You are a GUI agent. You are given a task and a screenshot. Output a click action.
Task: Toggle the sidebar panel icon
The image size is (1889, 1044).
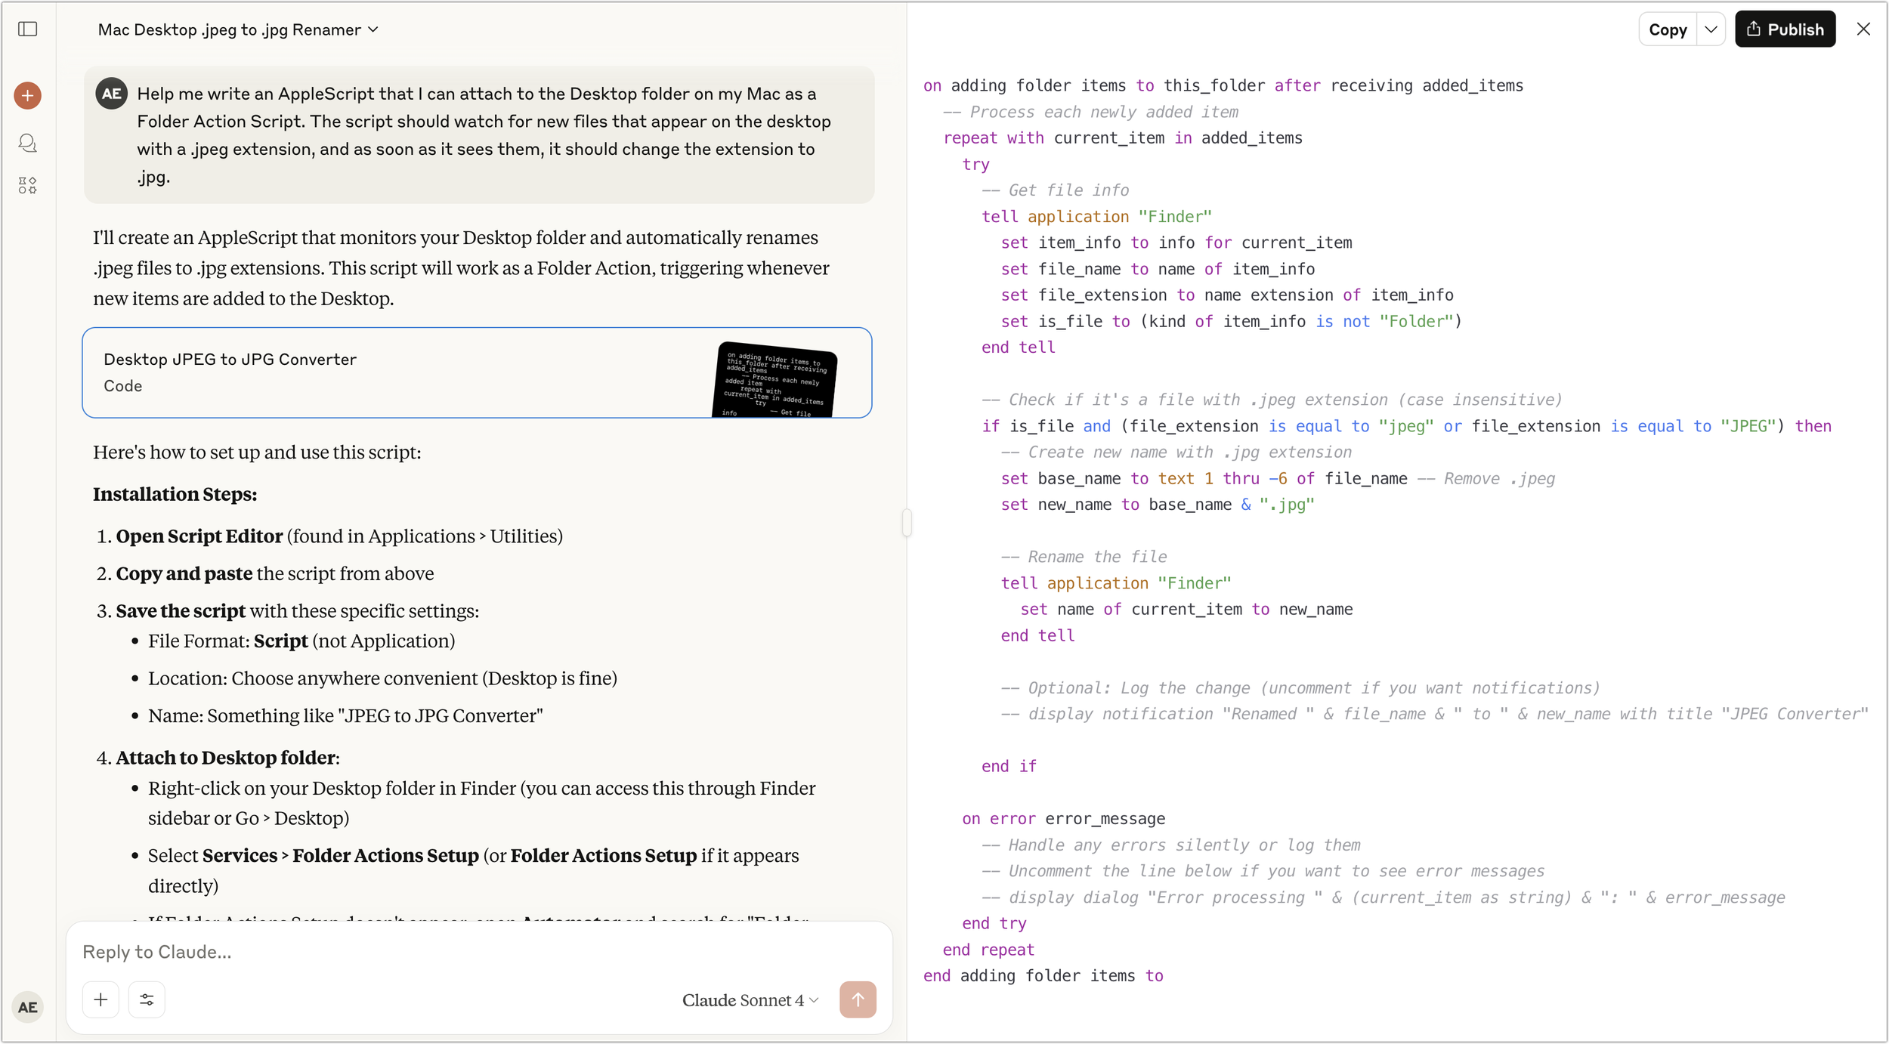point(28,29)
